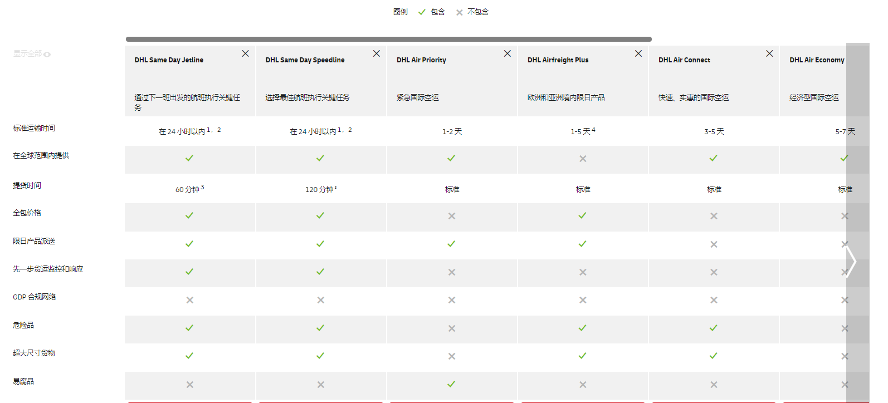Click the 欧洲和亚洲境内限日产品 description
The image size is (888, 403).
pyautogui.click(x=566, y=97)
